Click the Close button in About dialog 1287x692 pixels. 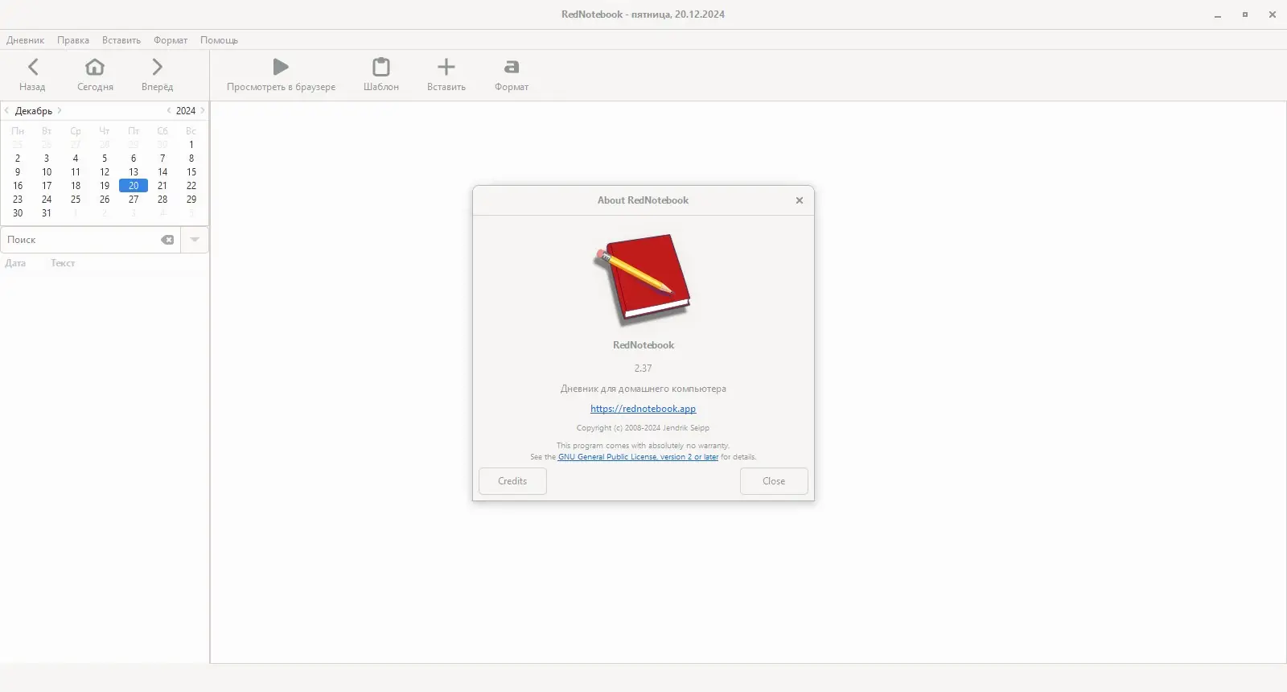(x=774, y=481)
